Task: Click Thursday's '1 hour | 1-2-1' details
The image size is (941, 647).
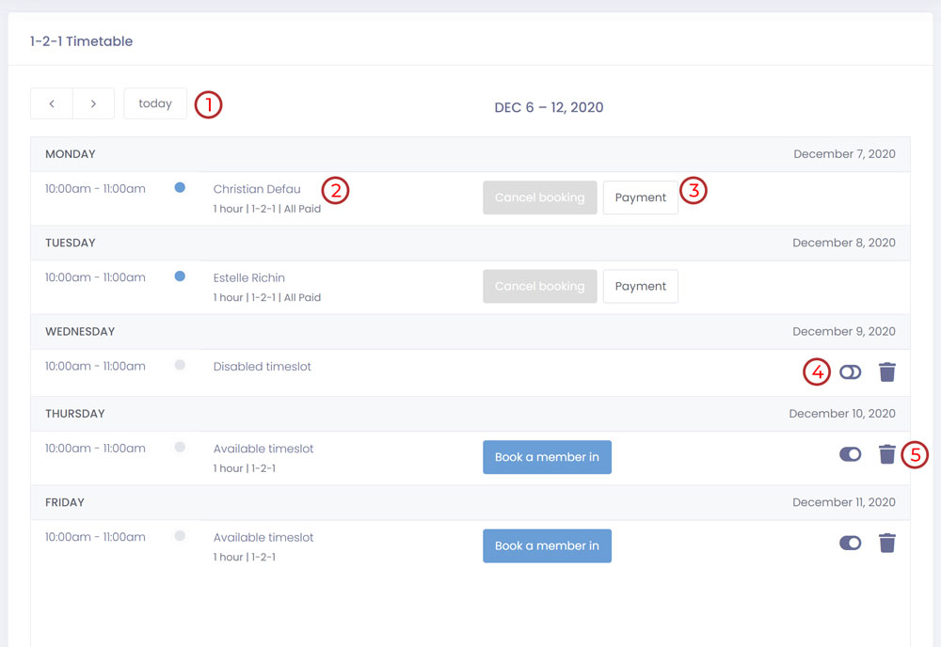Action: [245, 468]
